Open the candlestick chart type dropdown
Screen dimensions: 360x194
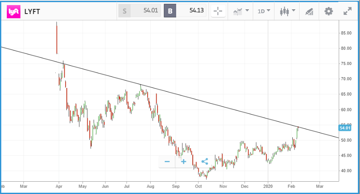coord(287,11)
